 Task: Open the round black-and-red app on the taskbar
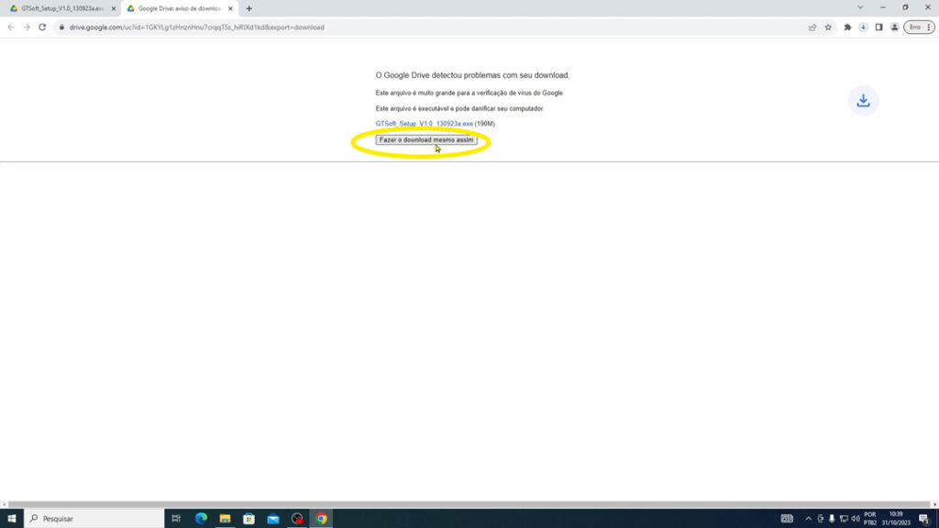coord(297,519)
